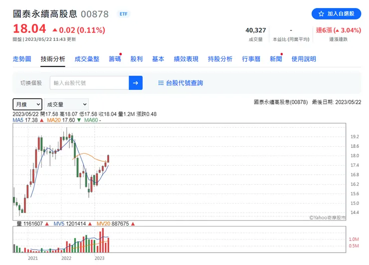Click the 1.0M volume axis label
Screen dimensions: 369x265
(x=354, y=240)
